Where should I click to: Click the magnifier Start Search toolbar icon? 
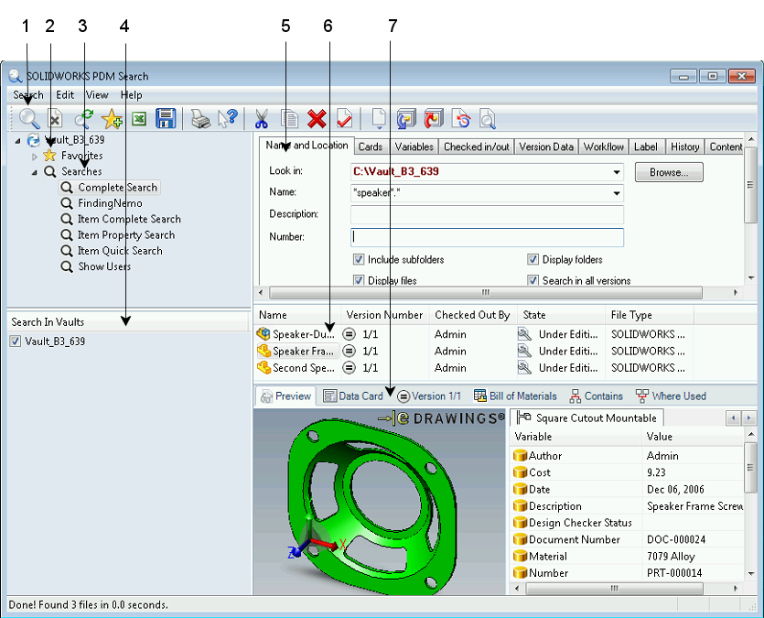tap(29, 118)
